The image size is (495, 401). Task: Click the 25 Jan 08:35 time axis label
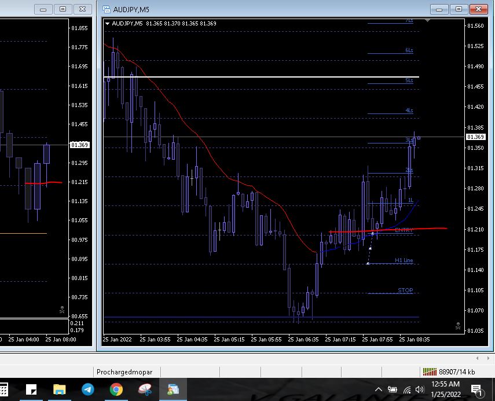pos(414,340)
